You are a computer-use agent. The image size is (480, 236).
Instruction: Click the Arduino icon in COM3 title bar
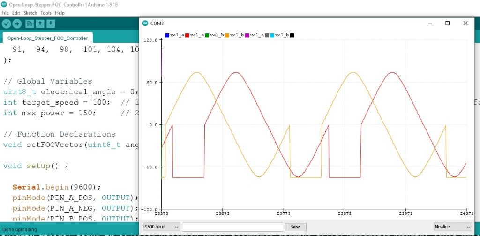(145, 23)
